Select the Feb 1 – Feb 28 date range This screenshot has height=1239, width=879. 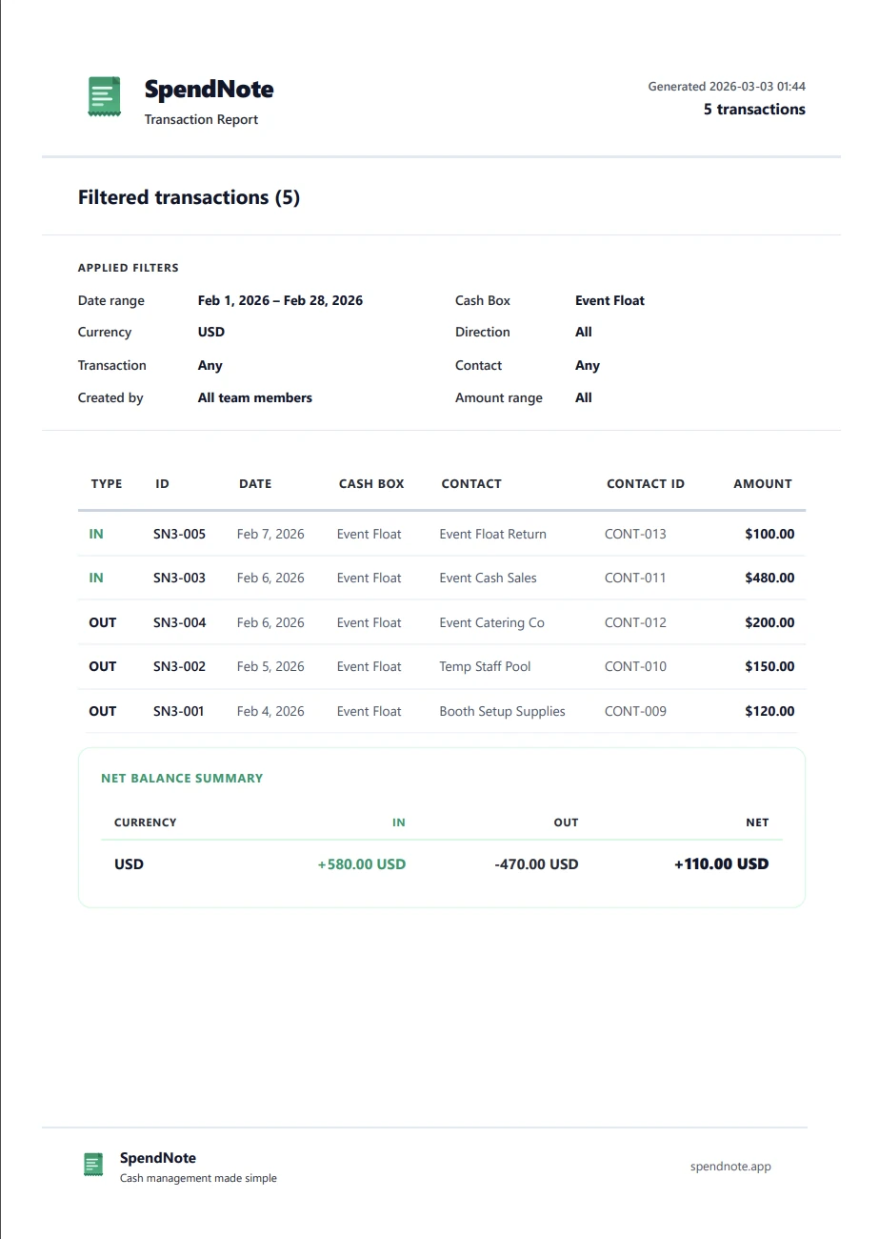[280, 300]
